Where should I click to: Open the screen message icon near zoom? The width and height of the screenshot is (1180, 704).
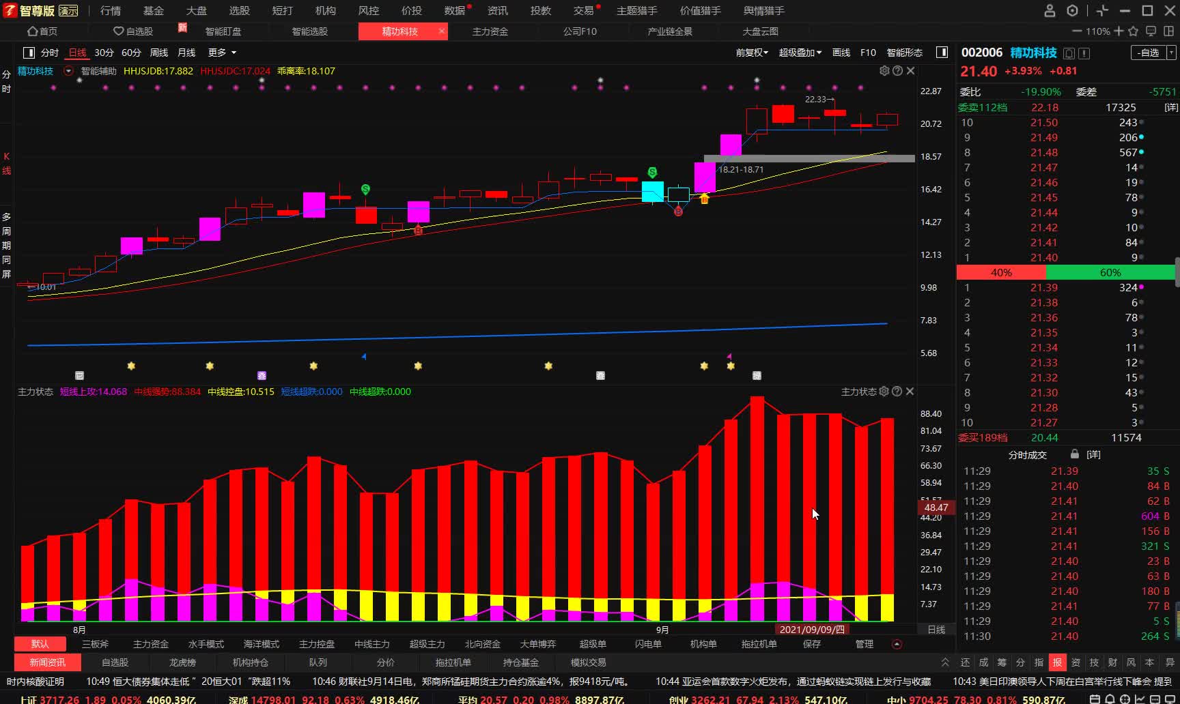[1151, 31]
